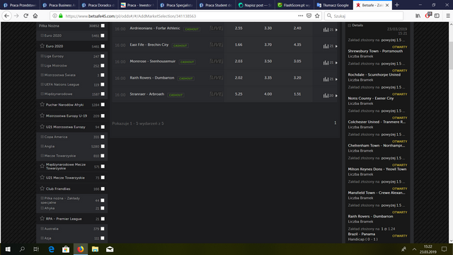Viewport: 453px width, 255px height.
Task: Open stats icon for East Fife - Brechin City
Action: coord(326,46)
